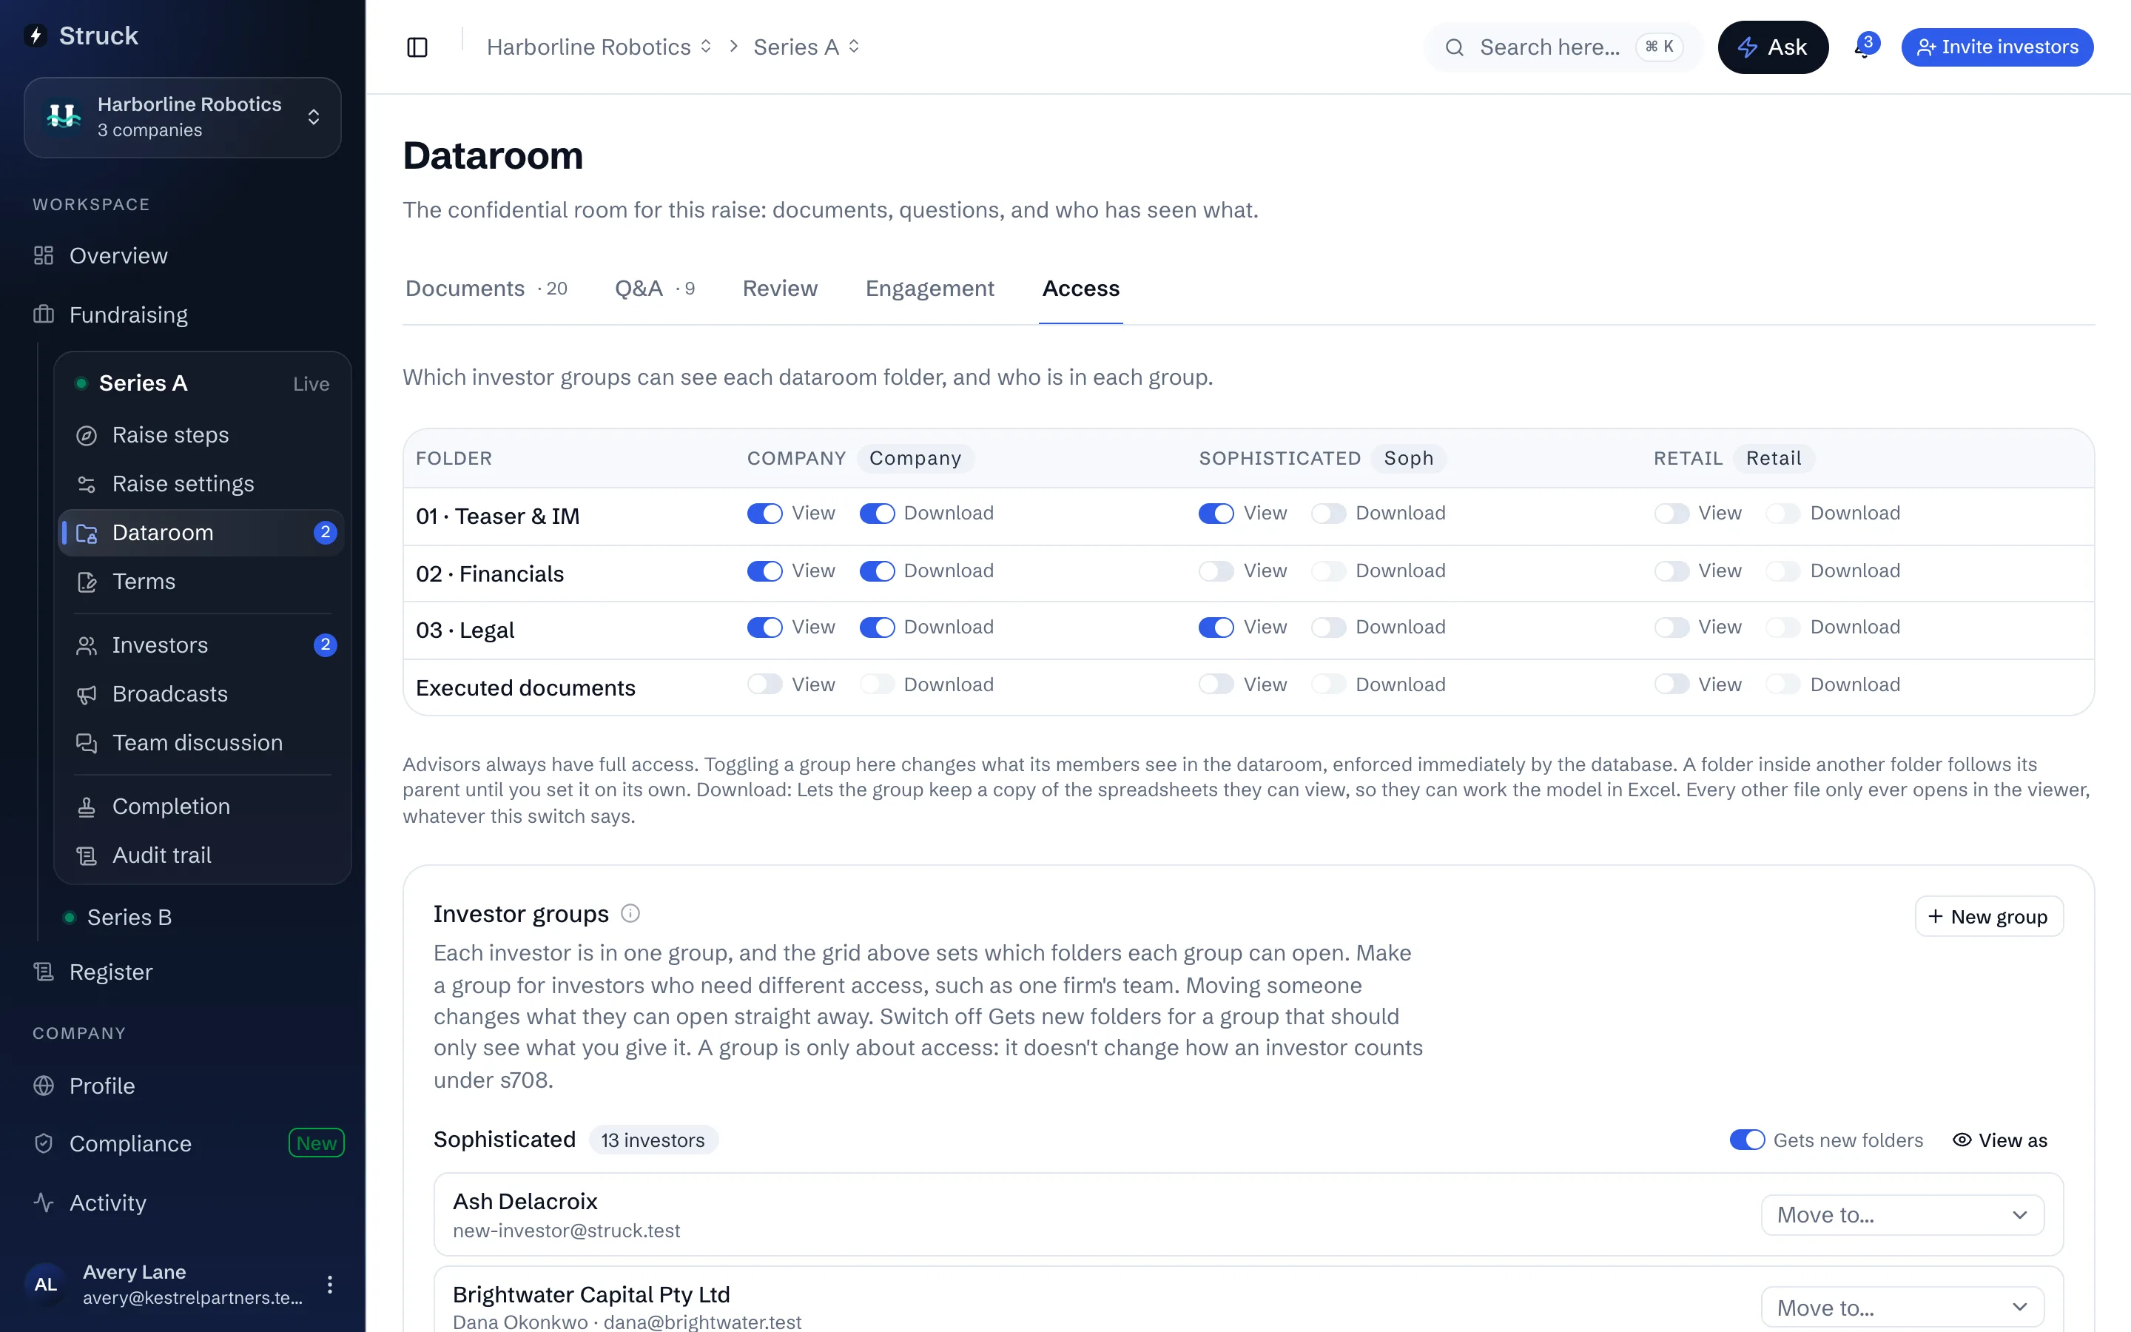Click the Terms document-edit icon

pyautogui.click(x=87, y=582)
